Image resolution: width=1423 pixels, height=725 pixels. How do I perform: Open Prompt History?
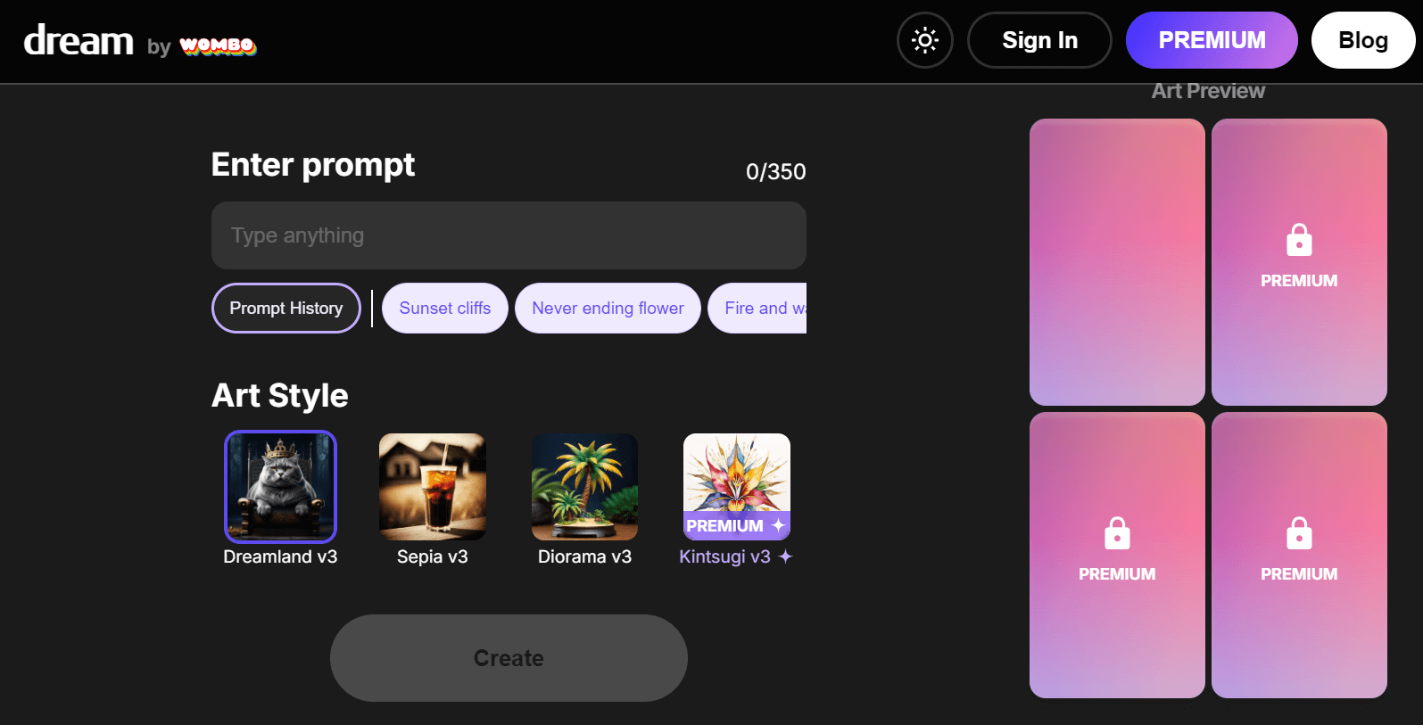(x=286, y=309)
